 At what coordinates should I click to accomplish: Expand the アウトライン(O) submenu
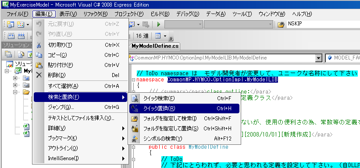coord(80,148)
